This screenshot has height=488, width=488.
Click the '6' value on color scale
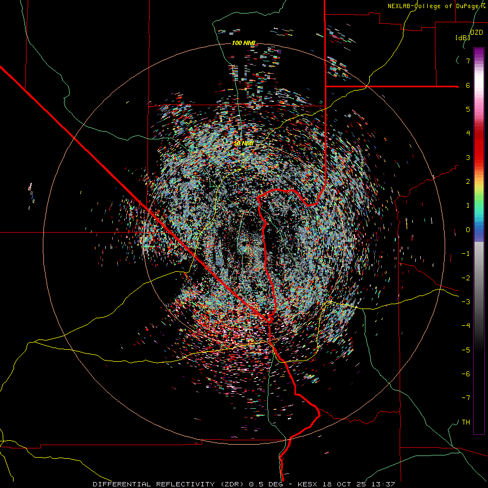tap(468, 85)
